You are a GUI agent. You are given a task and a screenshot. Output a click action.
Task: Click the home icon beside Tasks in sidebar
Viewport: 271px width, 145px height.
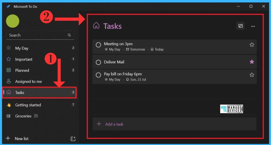pyautogui.click(x=9, y=92)
